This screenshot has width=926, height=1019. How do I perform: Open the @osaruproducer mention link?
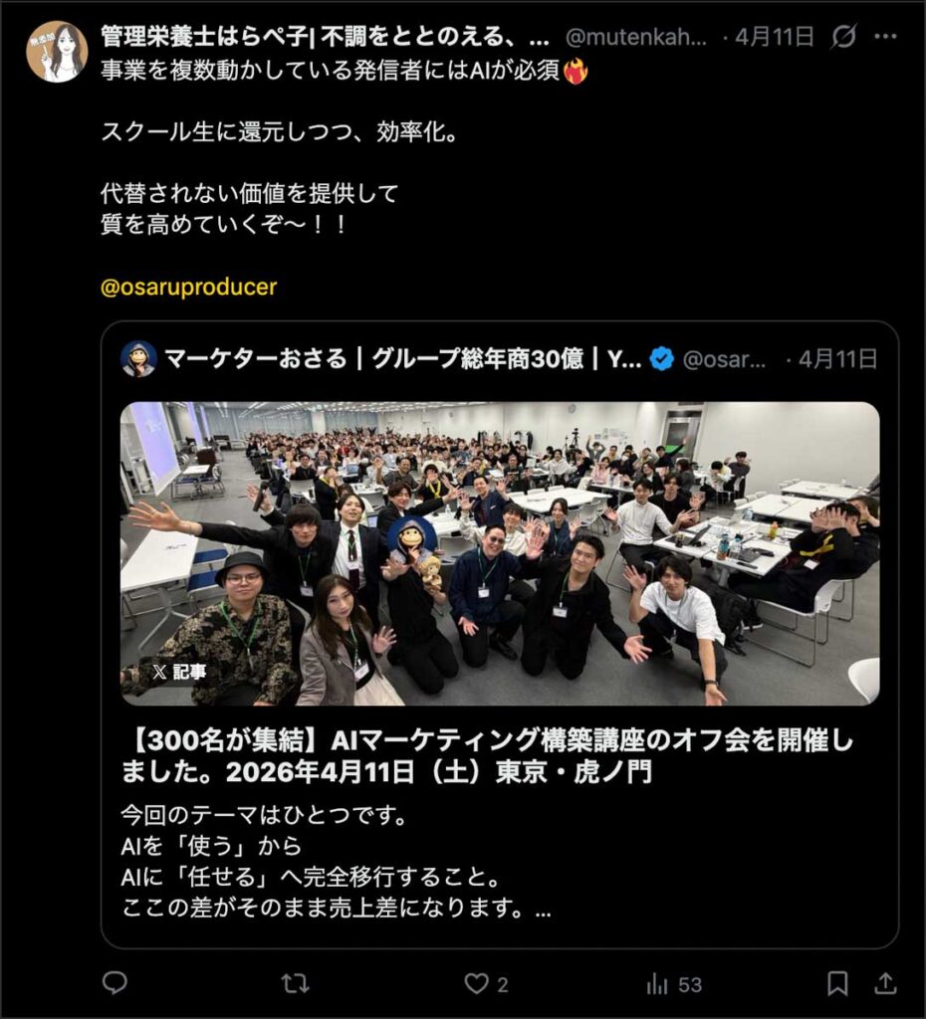(188, 287)
